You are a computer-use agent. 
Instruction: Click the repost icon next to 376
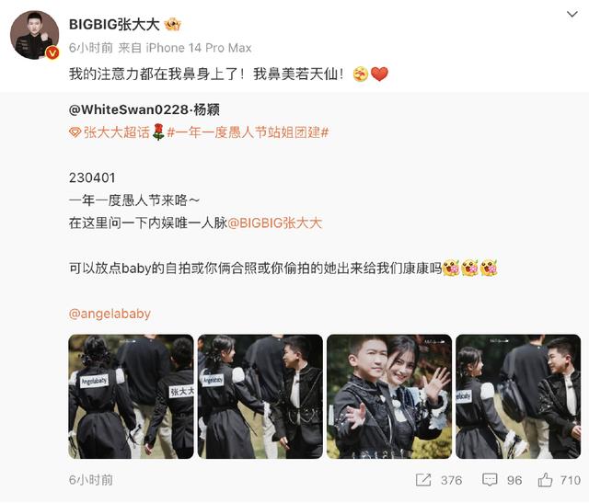[423, 480]
